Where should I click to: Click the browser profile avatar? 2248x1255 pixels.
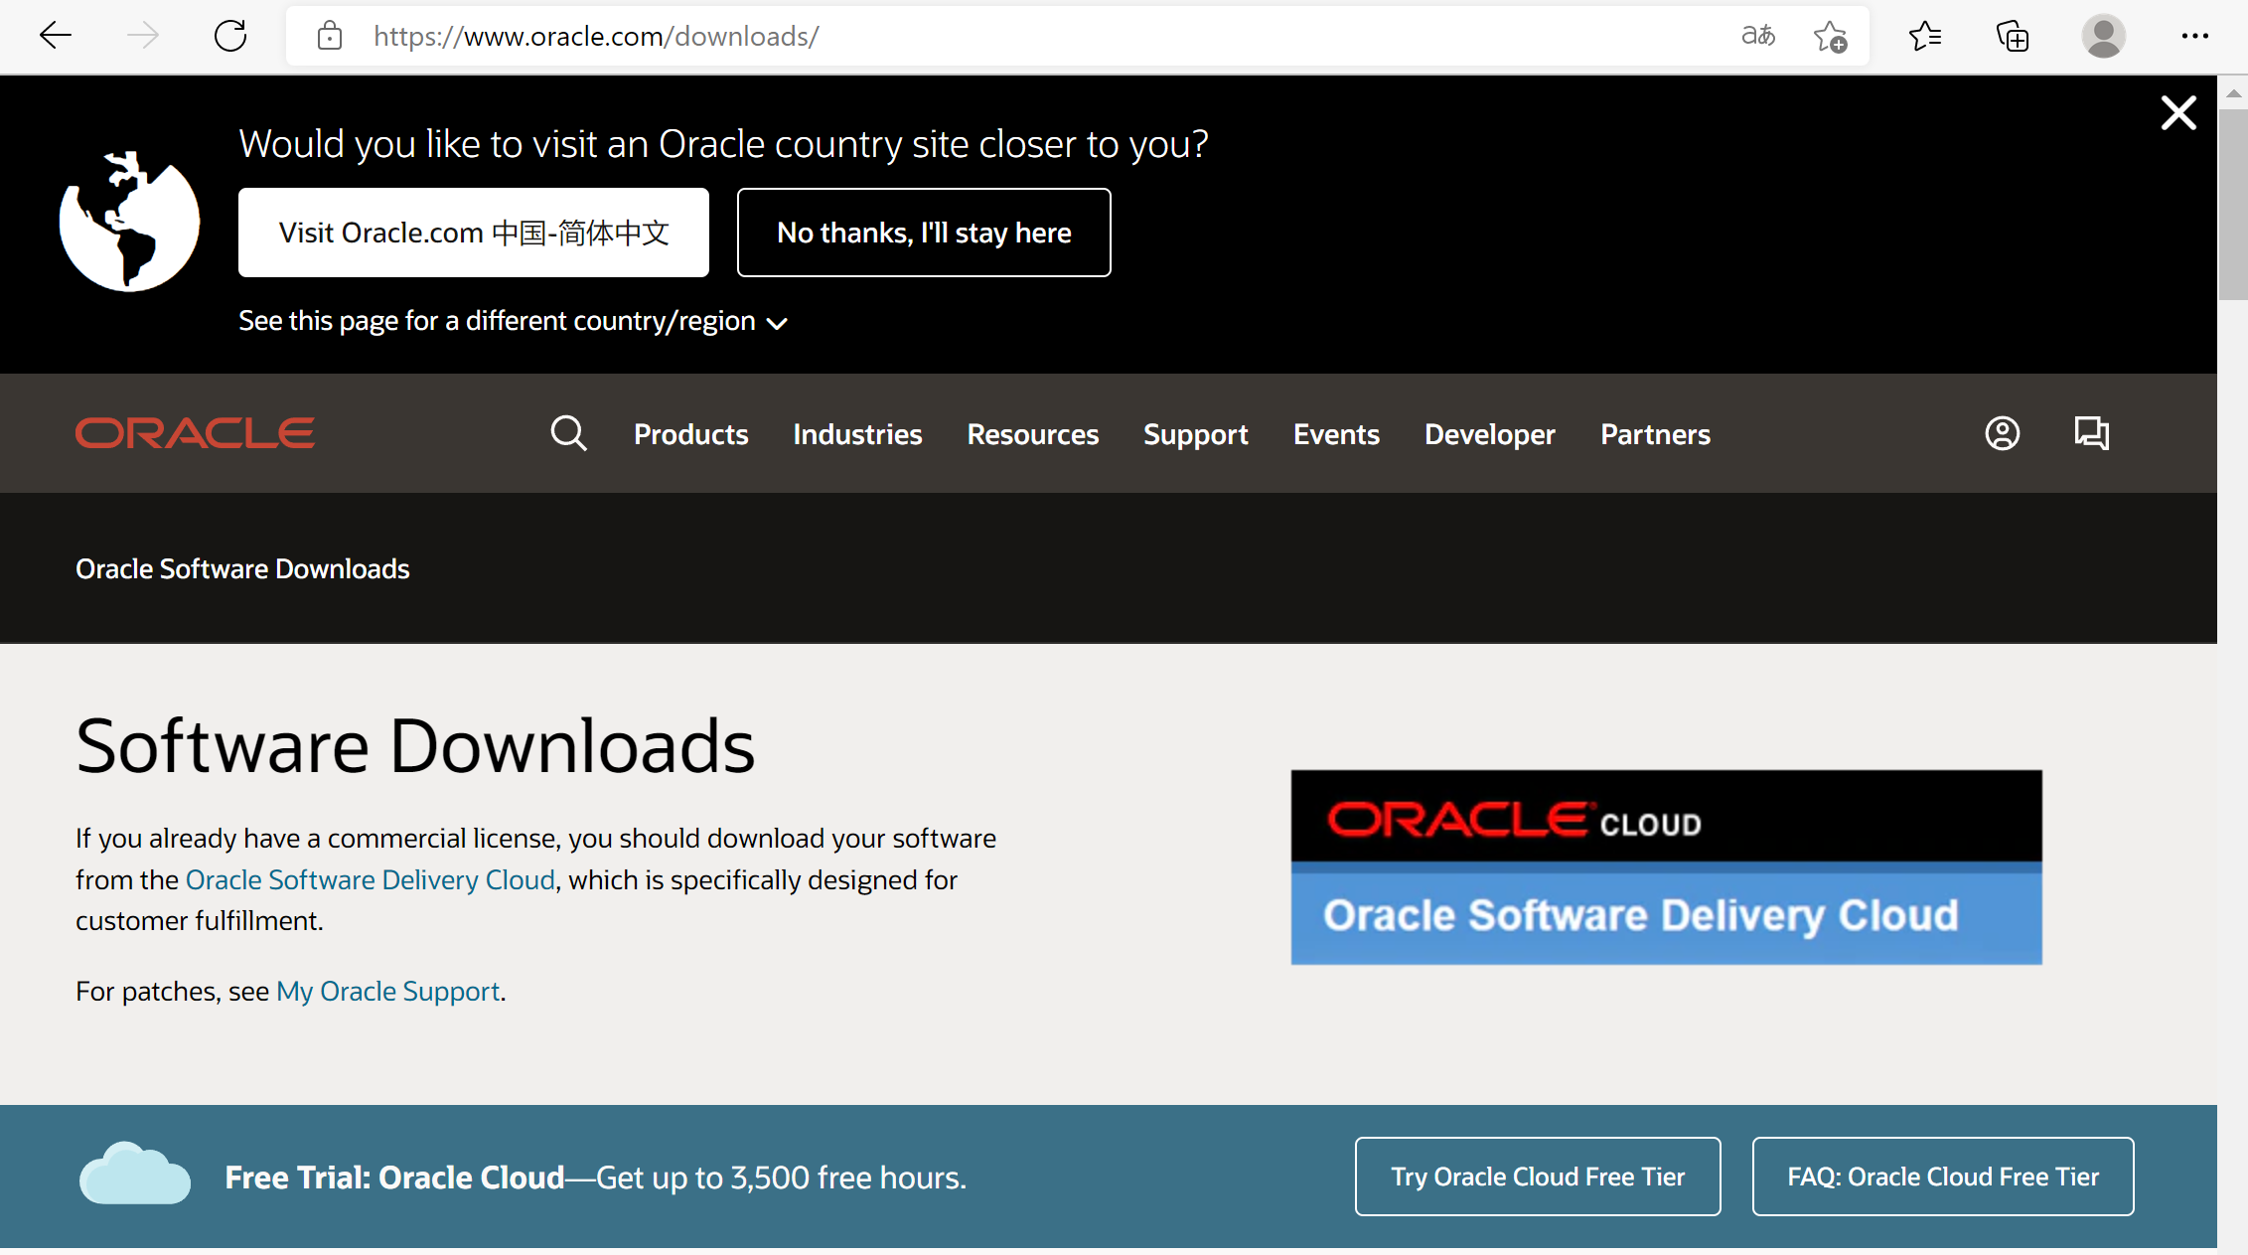[2103, 37]
